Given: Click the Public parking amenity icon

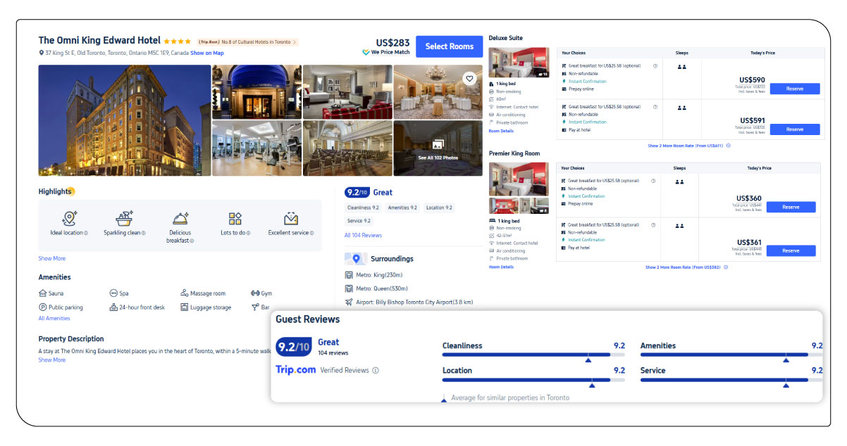Looking at the screenshot, I should (43, 307).
